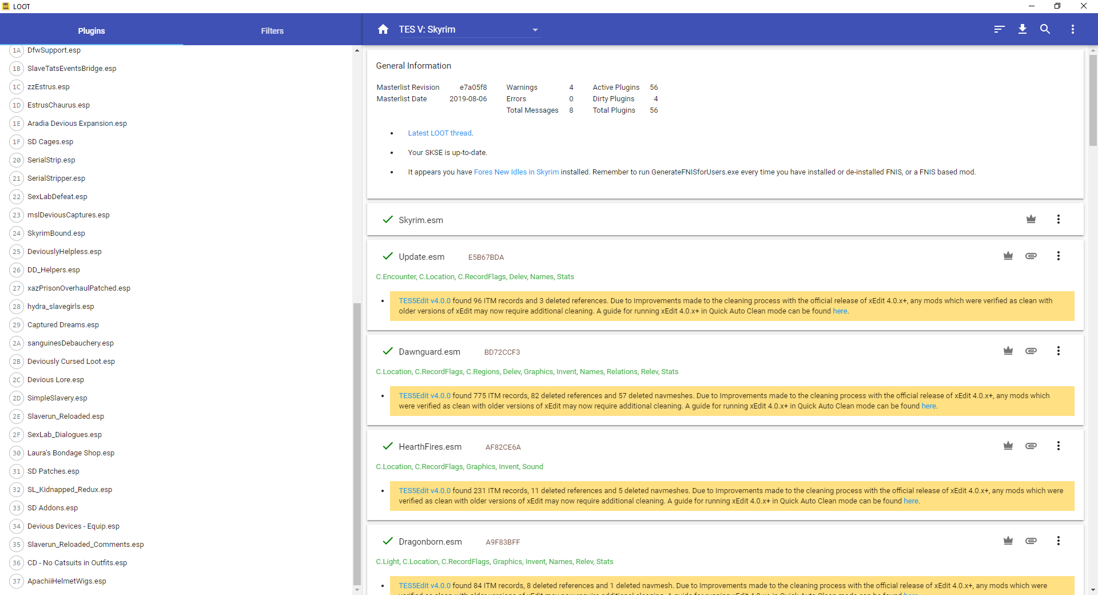
Task: Click the plugin list scroll down arrow
Action: click(357, 590)
